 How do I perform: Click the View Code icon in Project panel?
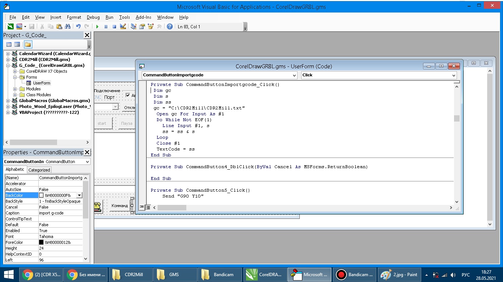(9, 44)
